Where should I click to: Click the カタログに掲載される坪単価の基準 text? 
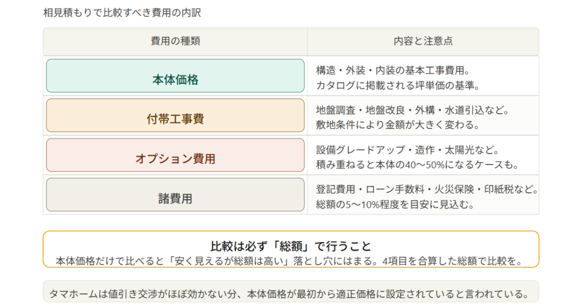398,85
